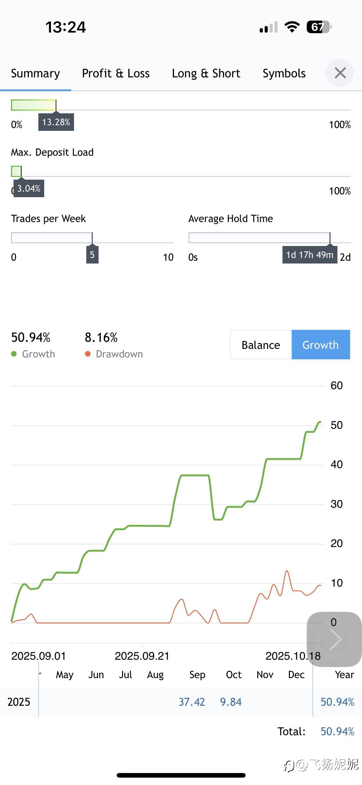Tap the 2025 Year total 50.94%
Viewport: 362px width, 785px height.
pos(337,702)
